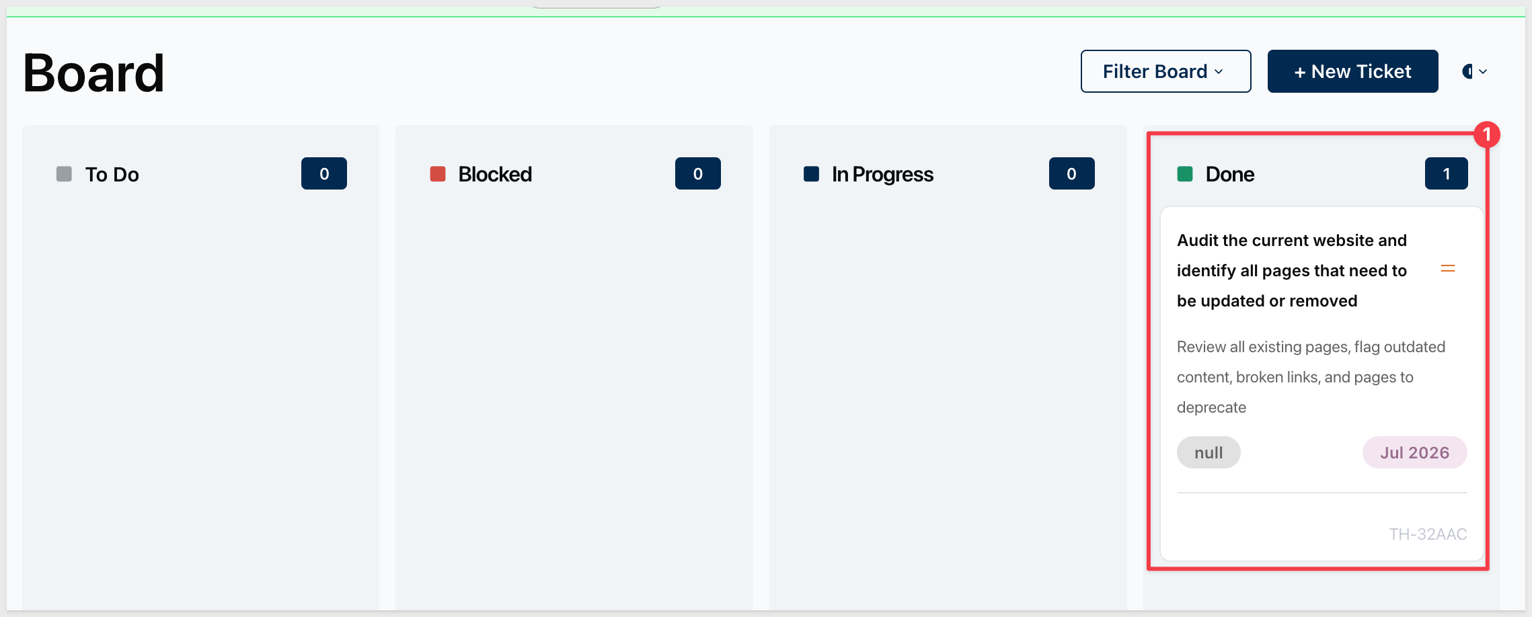Open the Audit the current website ticket
Viewport: 1532px width, 617px height.
pyautogui.click(x=1291, y=270)
